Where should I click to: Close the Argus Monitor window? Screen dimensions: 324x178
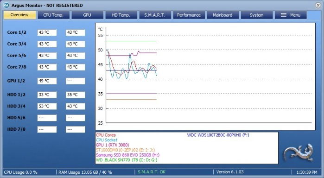318,6
